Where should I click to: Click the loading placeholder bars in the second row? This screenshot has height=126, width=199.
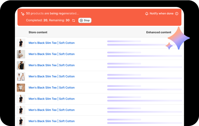144,54
